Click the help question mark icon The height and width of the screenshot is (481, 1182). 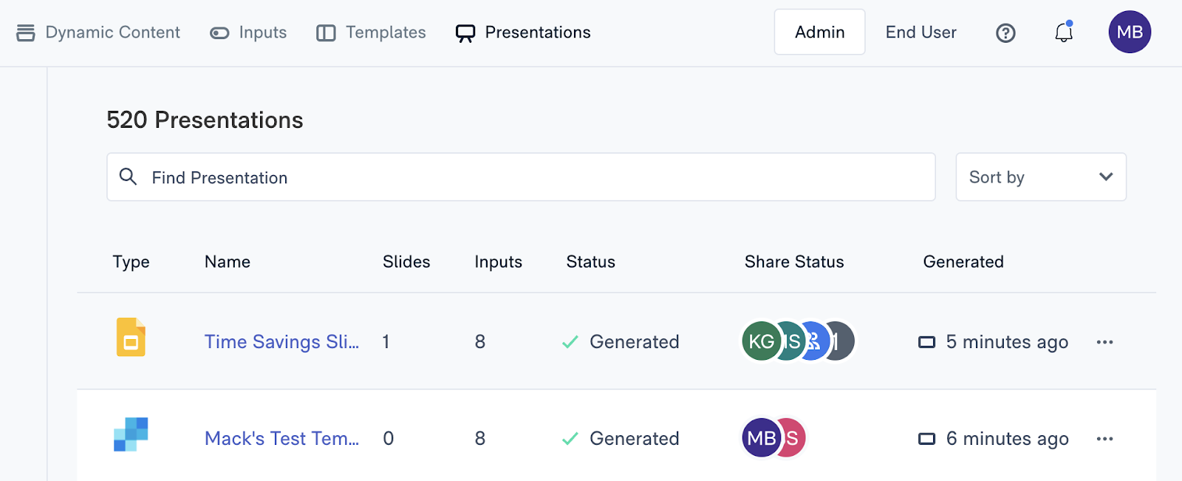1005,33
